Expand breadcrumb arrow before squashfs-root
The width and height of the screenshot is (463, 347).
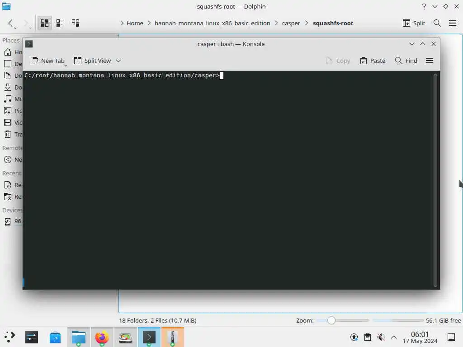[307, 23]
